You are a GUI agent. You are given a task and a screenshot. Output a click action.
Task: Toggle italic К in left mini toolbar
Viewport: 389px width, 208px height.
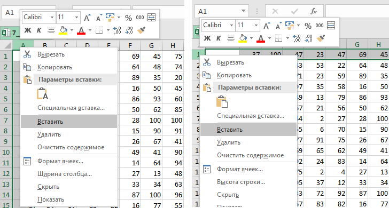[x=39, y=30]
